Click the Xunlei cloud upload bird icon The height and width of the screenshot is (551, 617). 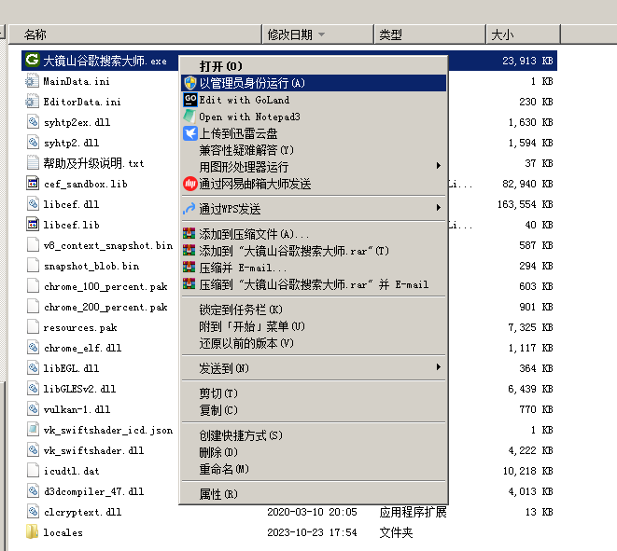coord(189,133)
